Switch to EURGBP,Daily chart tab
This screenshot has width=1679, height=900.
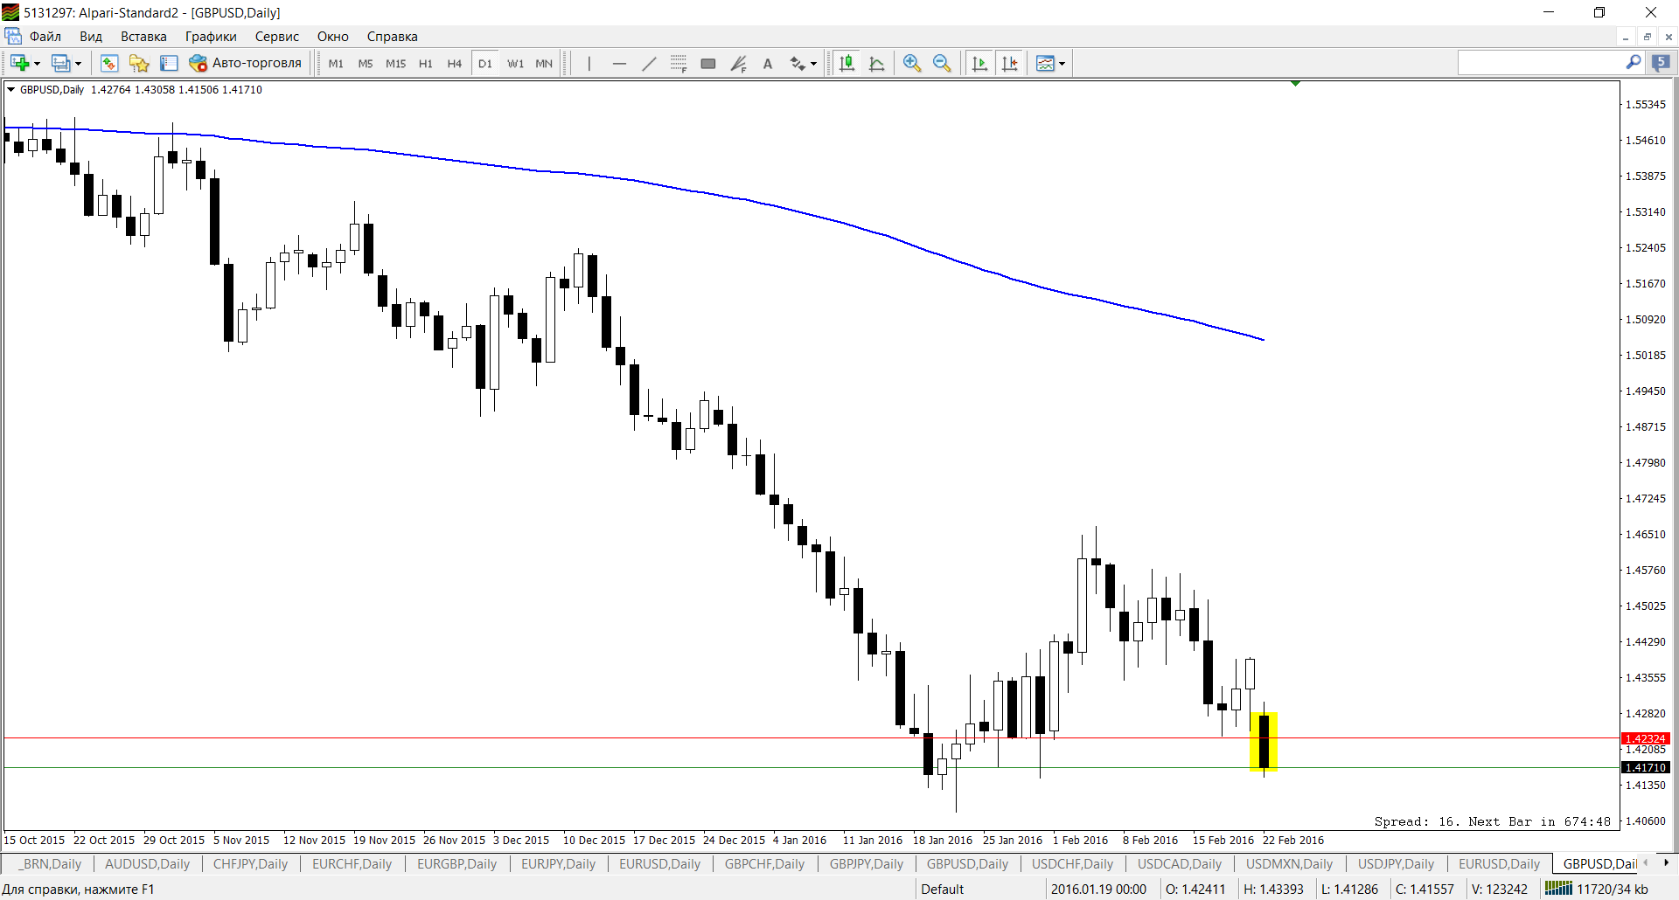pos(456,864)
